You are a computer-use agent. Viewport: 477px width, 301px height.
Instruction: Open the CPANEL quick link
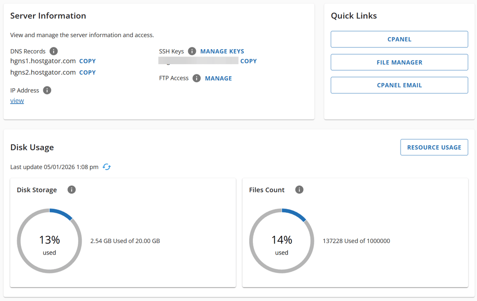coord(399,39)
